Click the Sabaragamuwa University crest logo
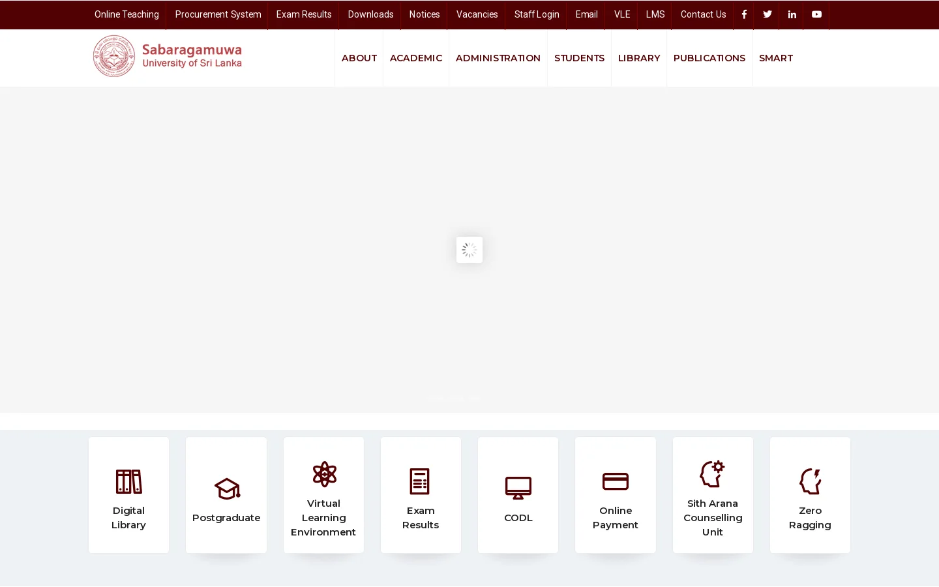This screenshot has height=587, width=939. 114,56
